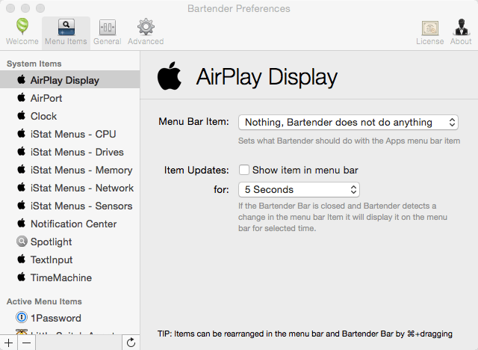This screenshot has height=350, width=478.
Task: Select the Menu Items toolbar icon
Action: 66,28
